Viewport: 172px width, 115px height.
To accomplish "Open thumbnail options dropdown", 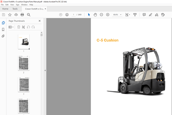I will 11,27.
